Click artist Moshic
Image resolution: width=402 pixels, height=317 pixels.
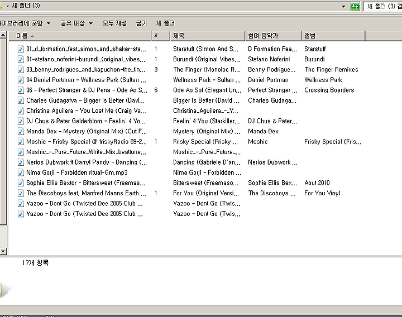click(x=258, y=141)
